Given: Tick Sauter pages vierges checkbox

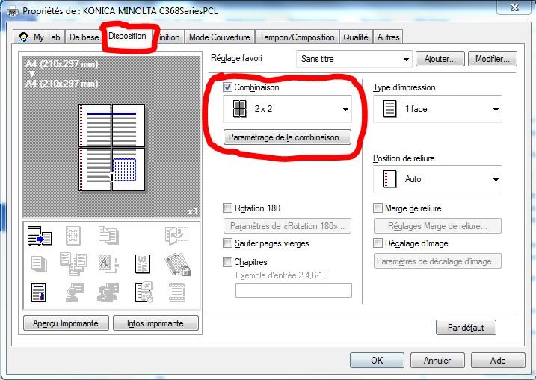Looking at the screenshot, I should (x=227, y=243).
